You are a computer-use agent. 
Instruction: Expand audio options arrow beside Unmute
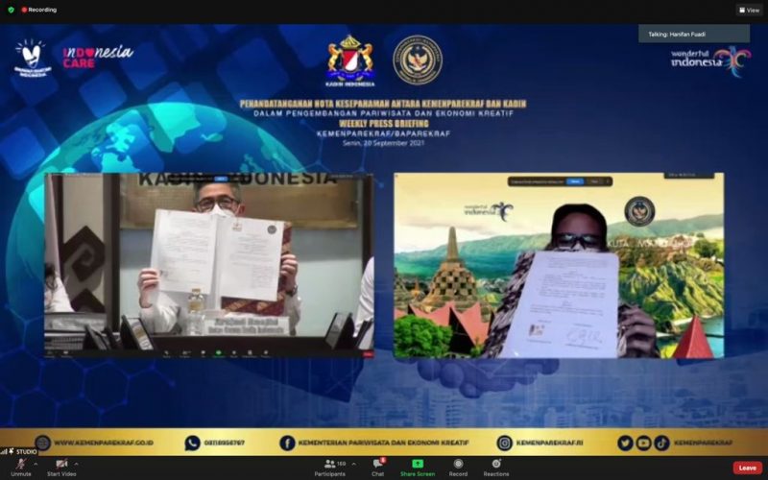36,463
